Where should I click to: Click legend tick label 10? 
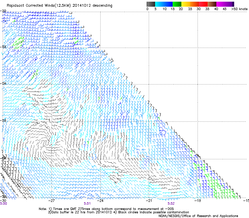(x=165, y=9)
